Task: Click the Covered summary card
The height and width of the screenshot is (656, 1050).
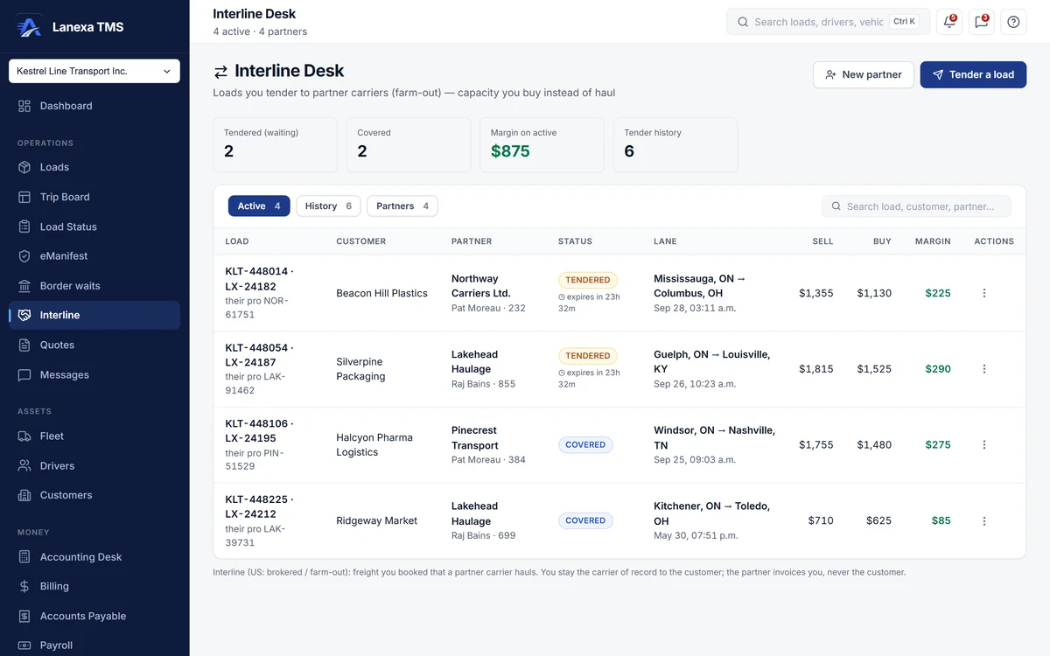Action: (x=409, y=144)
